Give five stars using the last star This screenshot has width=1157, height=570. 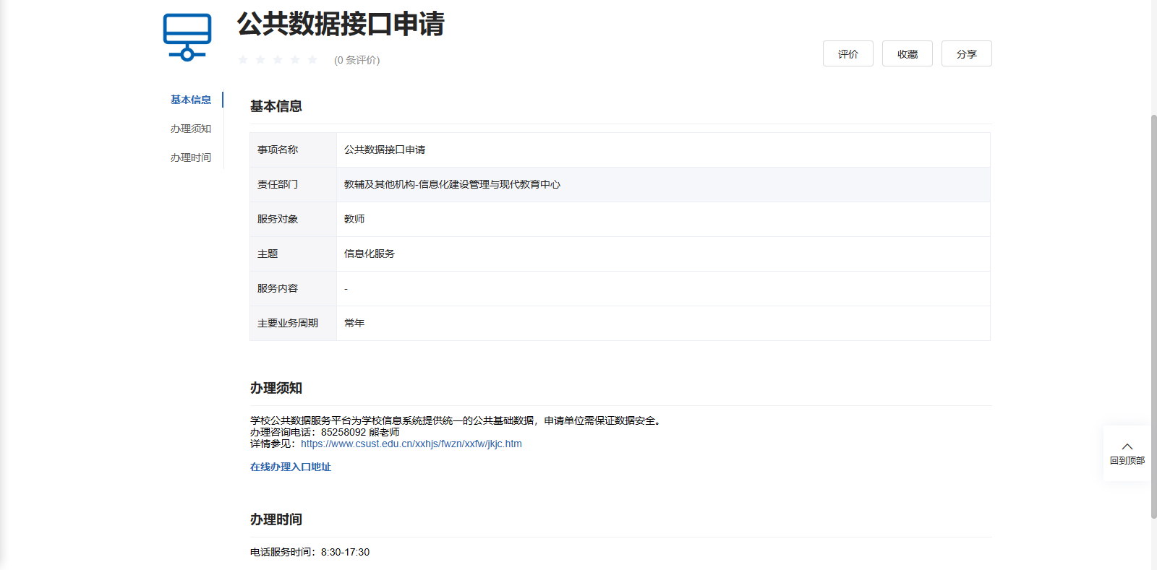point(312,60)
